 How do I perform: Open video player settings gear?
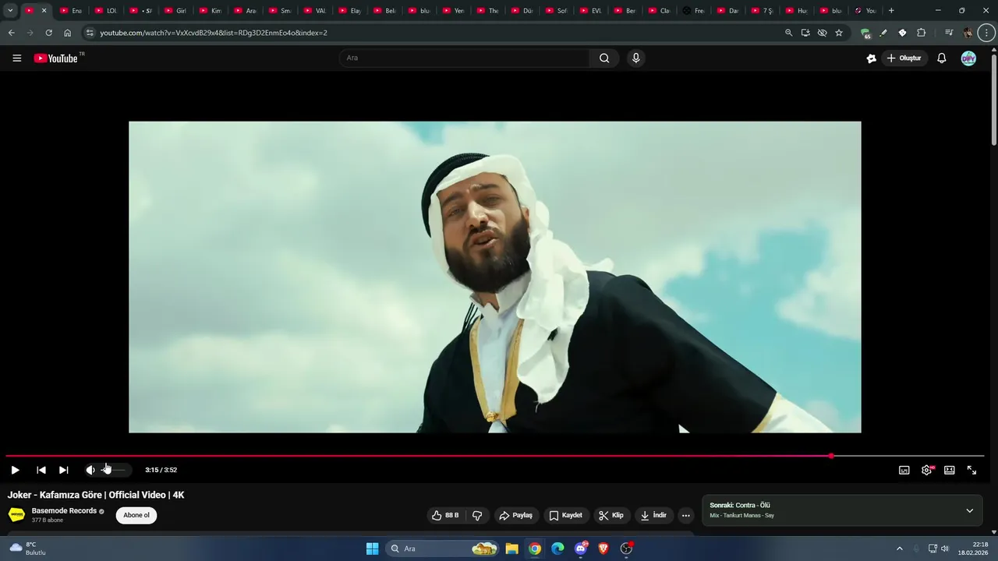coord(927,470)
